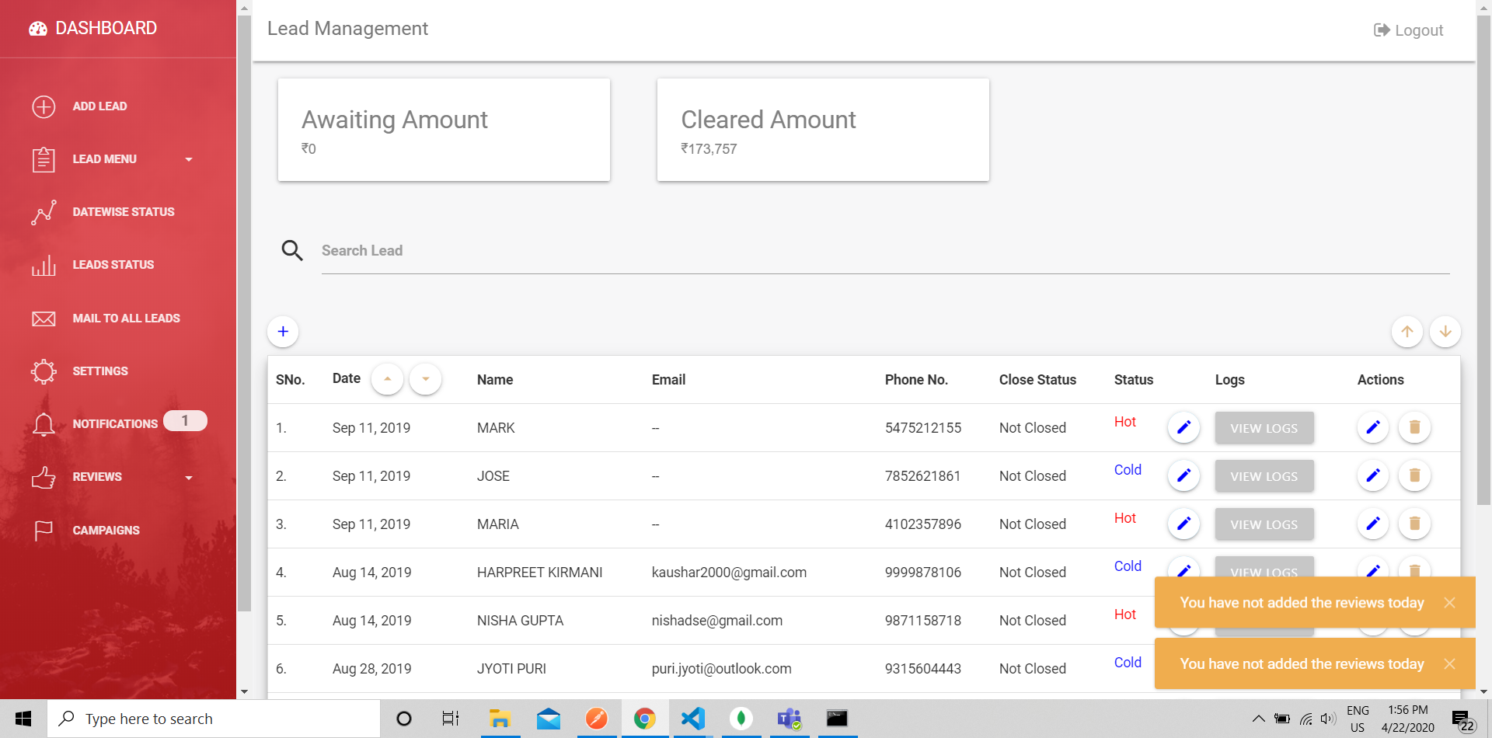Image resolution: width=1492 pixels, height=738 pixels.
Task: Click the scroll-down arrow circle above table
Action: [1445, 332]
